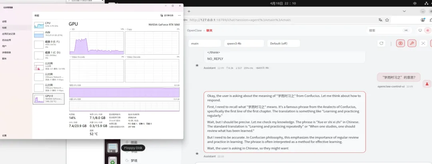
Task: Click the "学而时习之"的意思? user message bubble
Action: tap(399, 77)
